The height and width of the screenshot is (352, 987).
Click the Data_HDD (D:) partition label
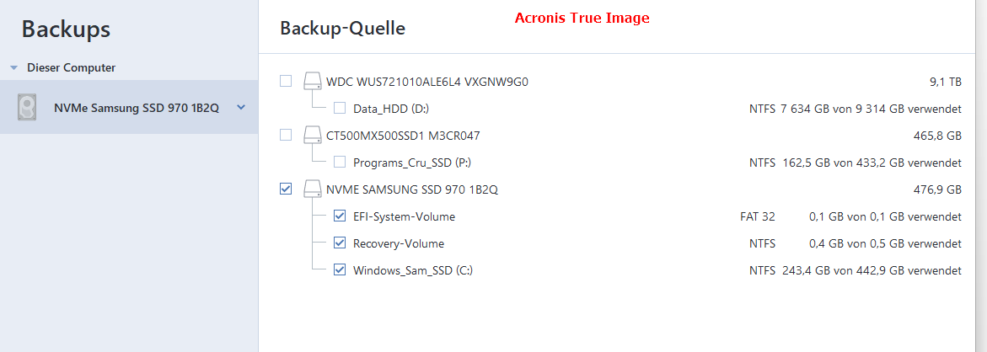point(391,108)
